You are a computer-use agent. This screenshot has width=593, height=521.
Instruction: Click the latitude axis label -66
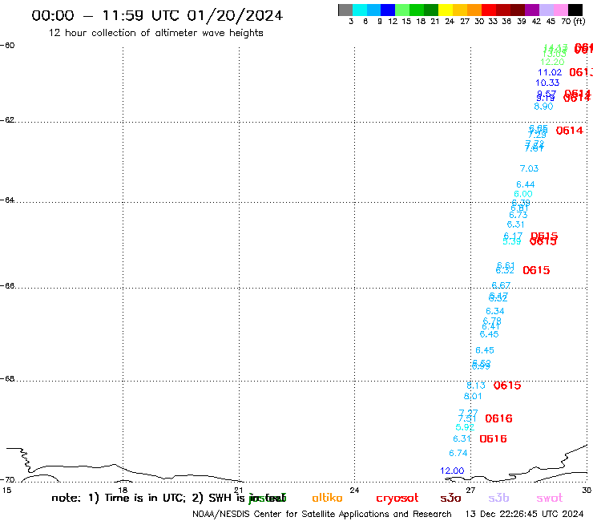pyautogui.click(x=7, y=285)
